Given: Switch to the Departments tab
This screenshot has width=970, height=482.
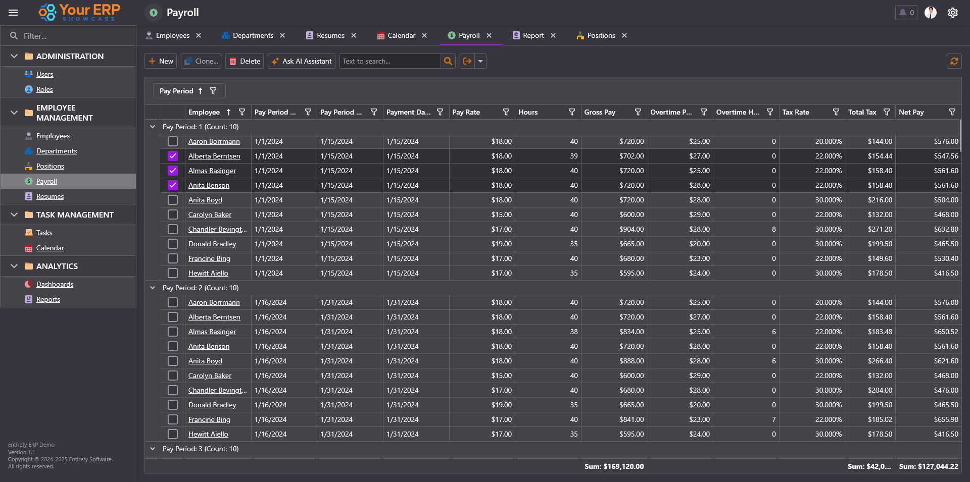Looking at the screenshot, I should click(x=253, y=35).
